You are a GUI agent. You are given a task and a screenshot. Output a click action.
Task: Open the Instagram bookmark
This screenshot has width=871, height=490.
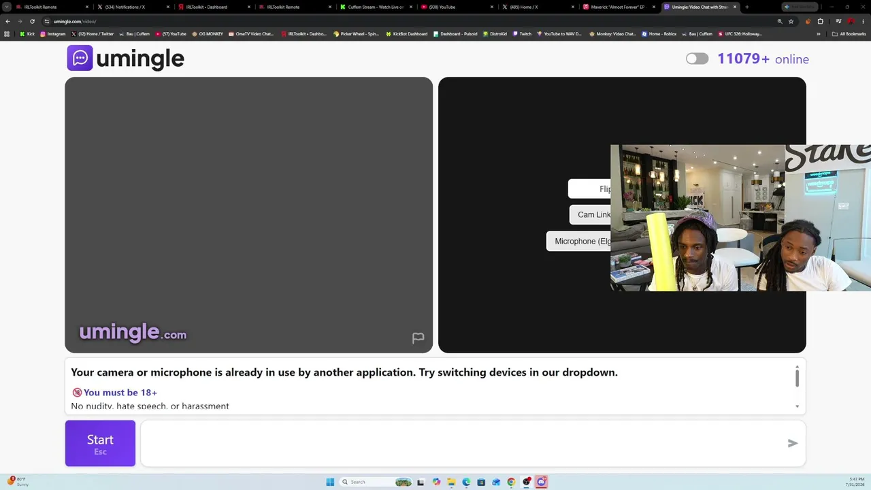(53, 34)
